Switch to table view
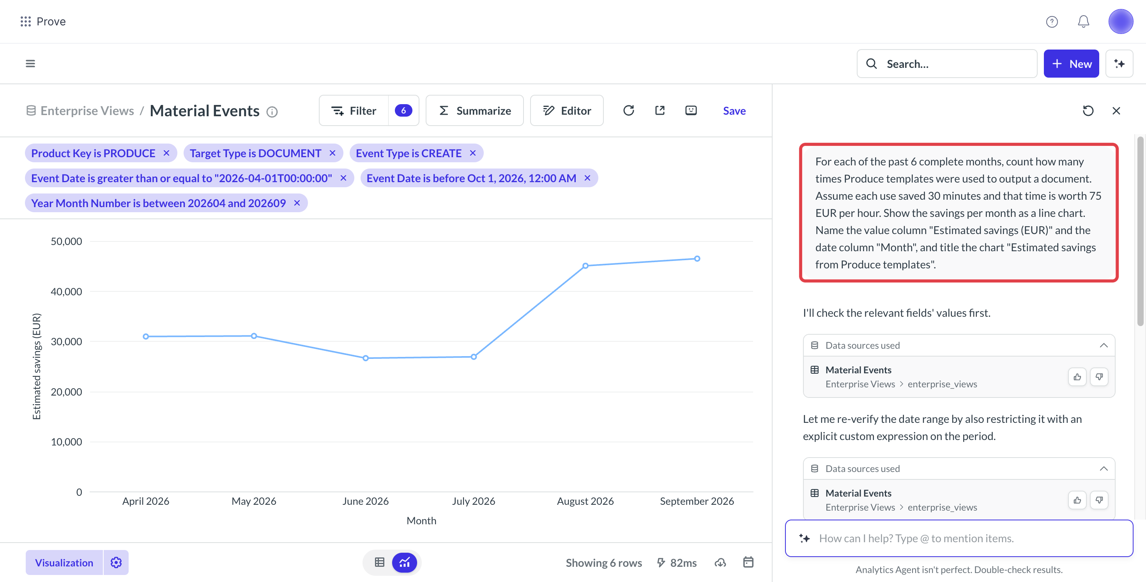 (380, 562)
